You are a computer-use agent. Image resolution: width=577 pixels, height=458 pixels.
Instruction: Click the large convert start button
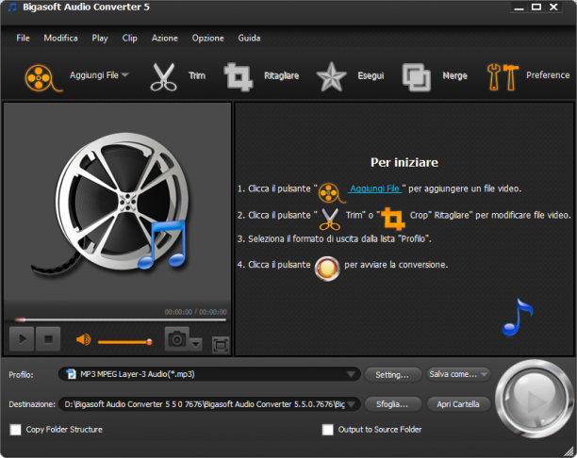pos(533,400)
